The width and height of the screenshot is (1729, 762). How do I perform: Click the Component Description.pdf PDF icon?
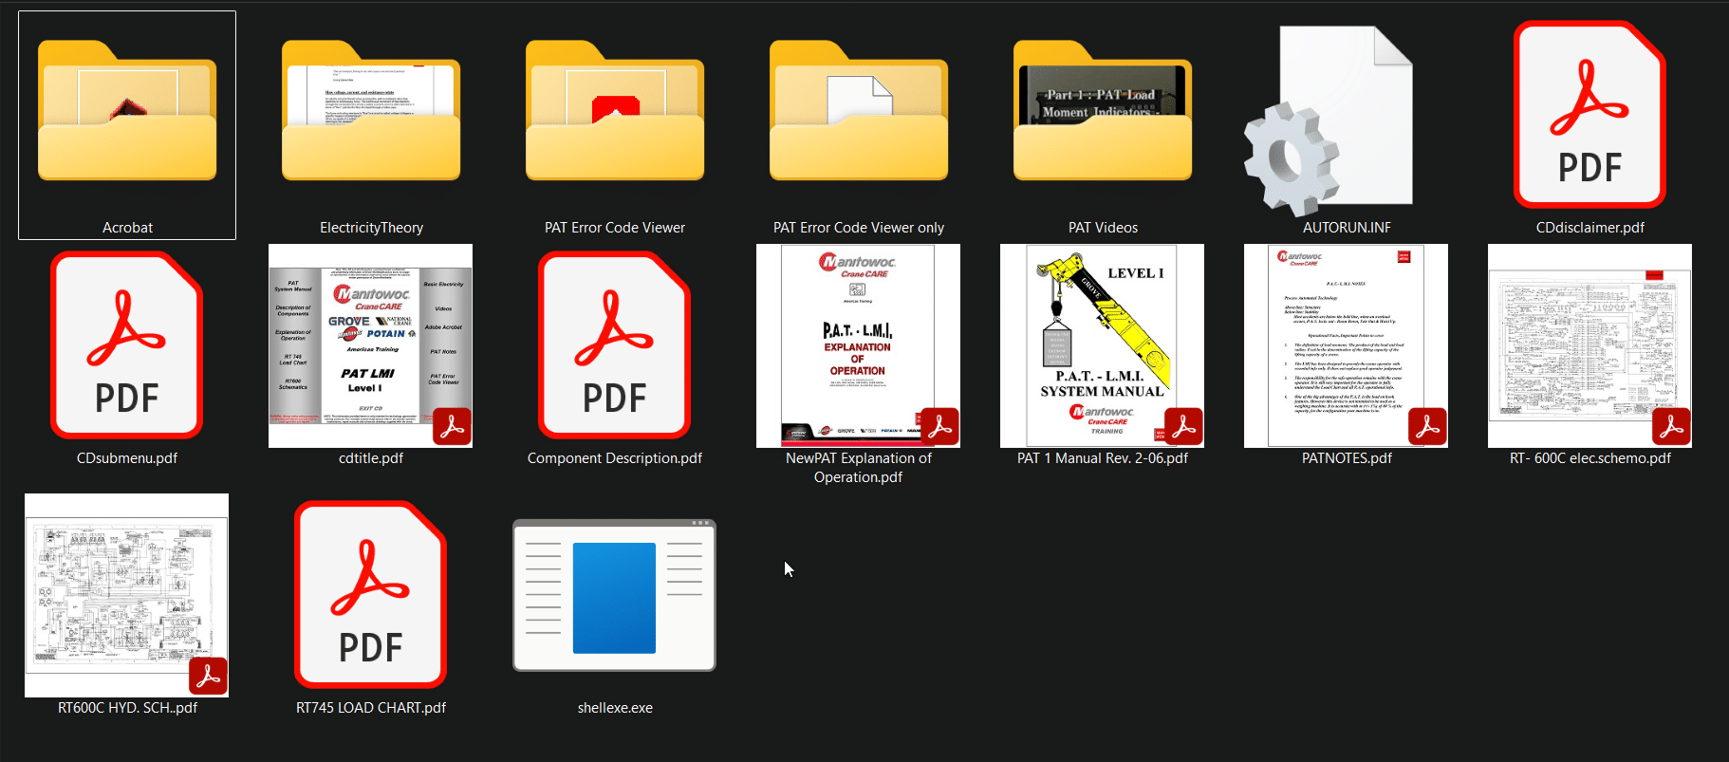pos(615,345)
